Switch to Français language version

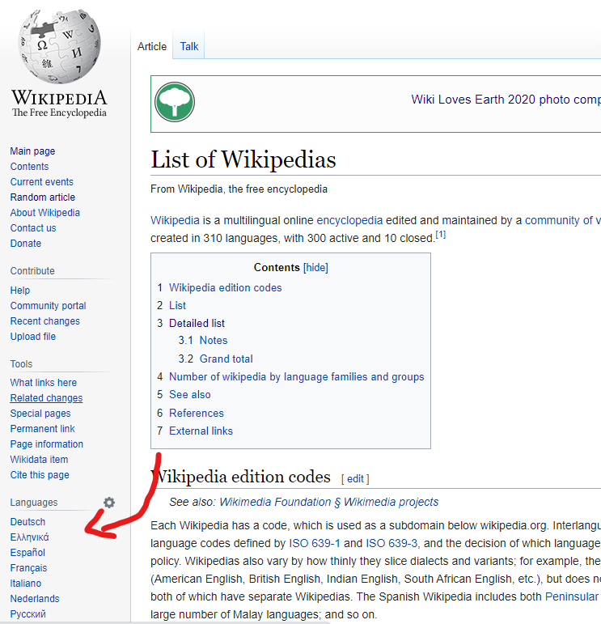pyautogui.click(x=28, y=568)
